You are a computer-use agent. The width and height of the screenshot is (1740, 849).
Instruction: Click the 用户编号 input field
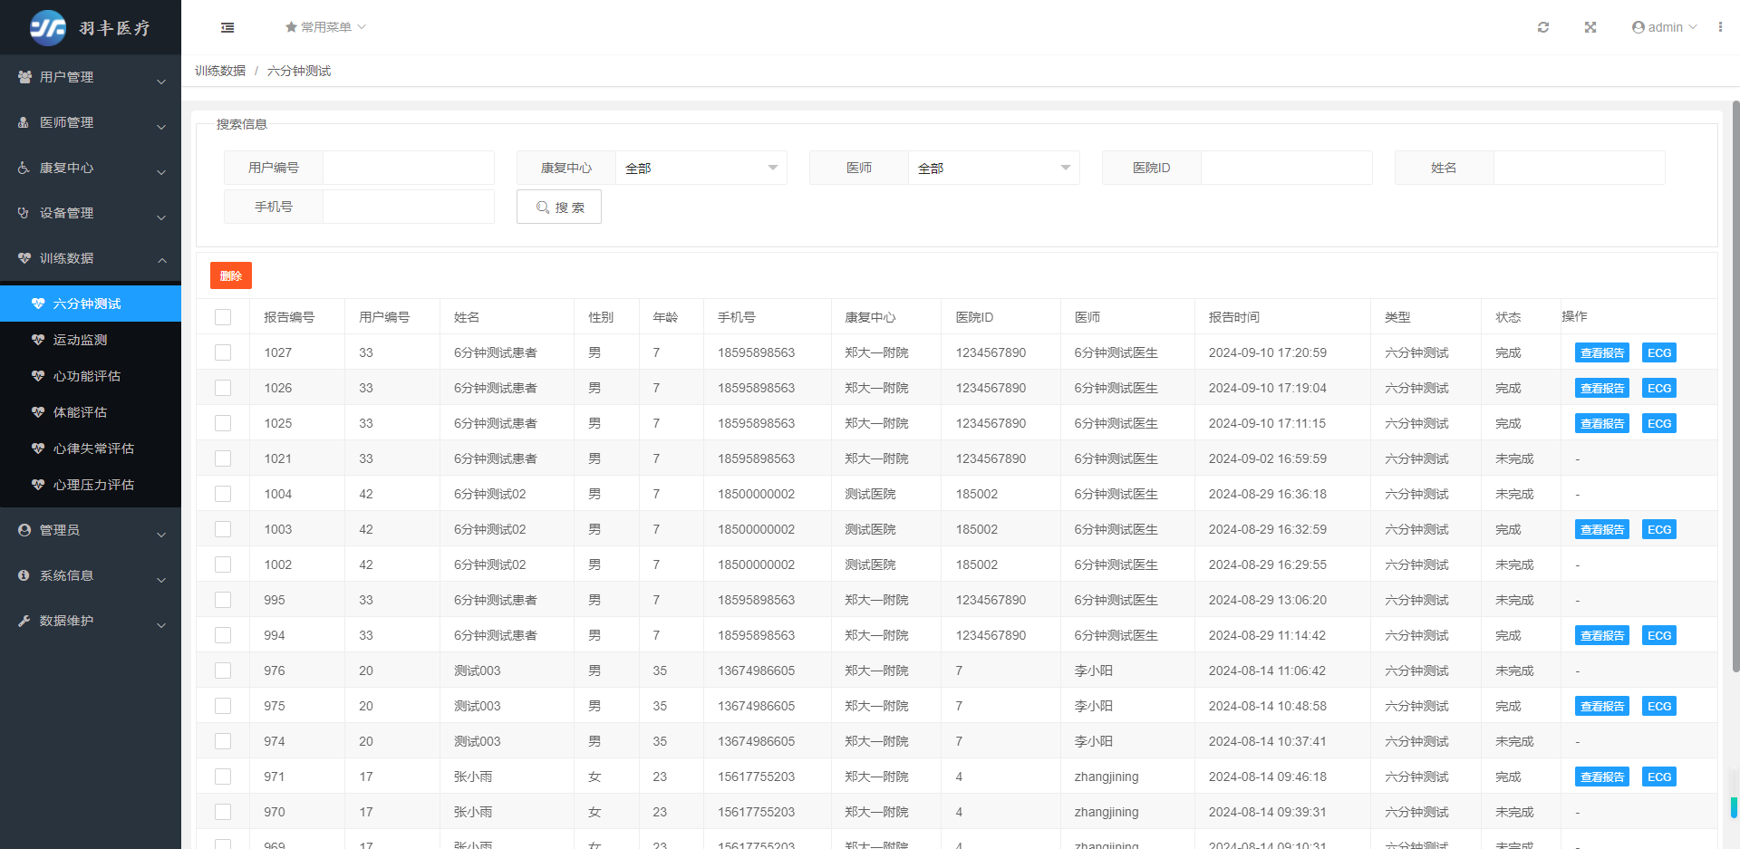pyautogui.click(x=408, y=168)
